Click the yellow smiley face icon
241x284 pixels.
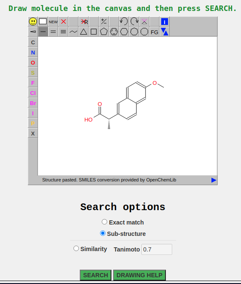pos(33,22)
